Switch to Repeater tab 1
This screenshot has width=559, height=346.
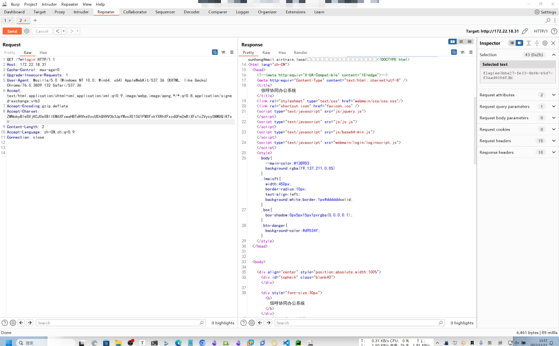coord(7,20)
